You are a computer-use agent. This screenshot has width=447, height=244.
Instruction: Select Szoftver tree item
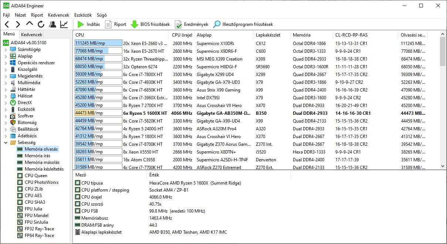tap(26, 116)
